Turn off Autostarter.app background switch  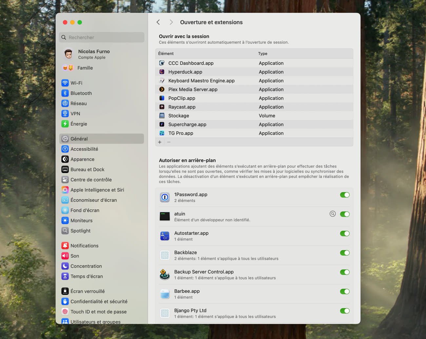345,234
